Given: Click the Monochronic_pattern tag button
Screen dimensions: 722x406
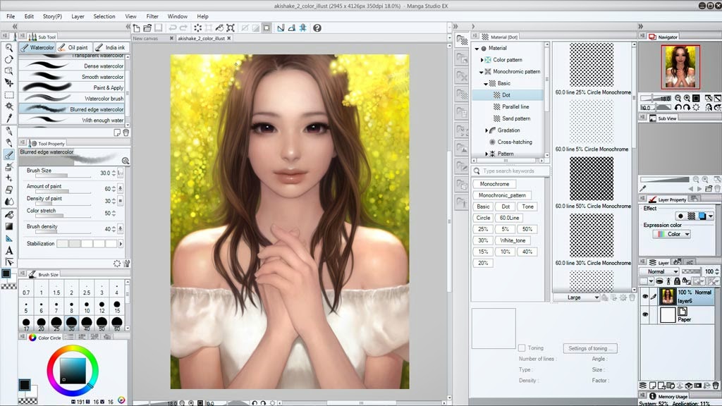Looking at the screenshot, I should 502,195.
